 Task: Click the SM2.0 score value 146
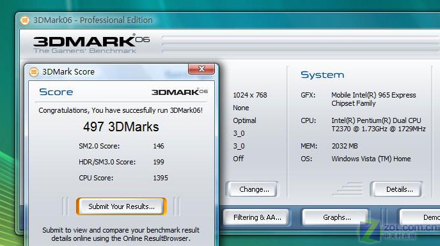tap(159, 146)
